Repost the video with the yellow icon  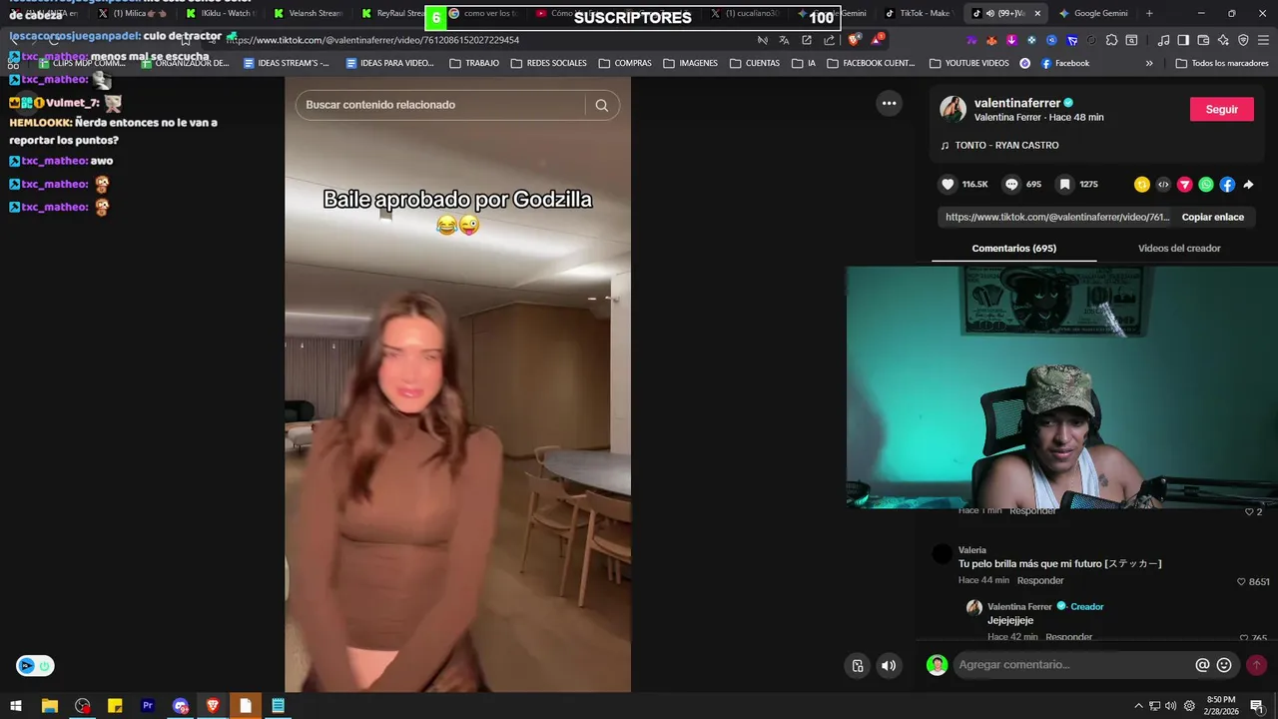[x=1142, y=184]
